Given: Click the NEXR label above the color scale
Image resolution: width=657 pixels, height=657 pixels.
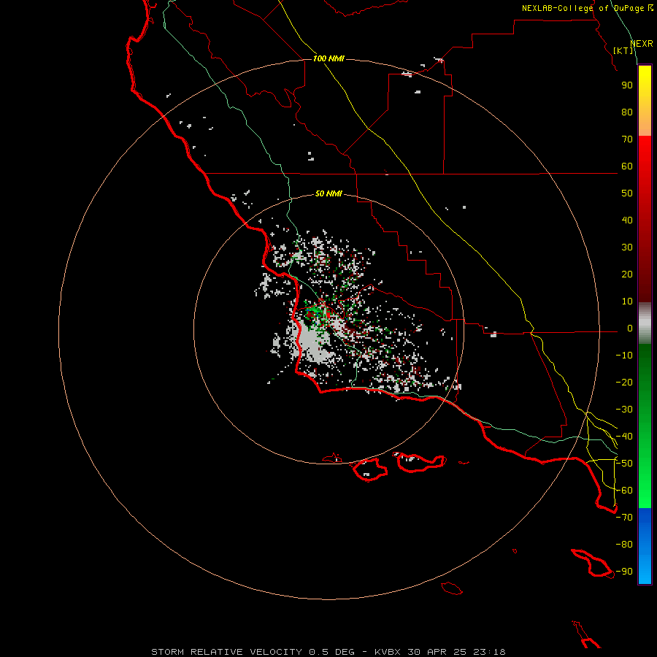Looking at the screenshot, I should [642, 44].
